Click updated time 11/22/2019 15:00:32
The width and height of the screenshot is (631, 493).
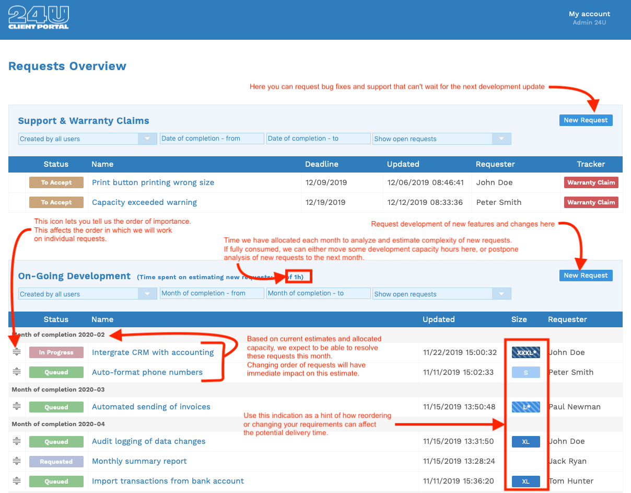(x=460, y=352)
